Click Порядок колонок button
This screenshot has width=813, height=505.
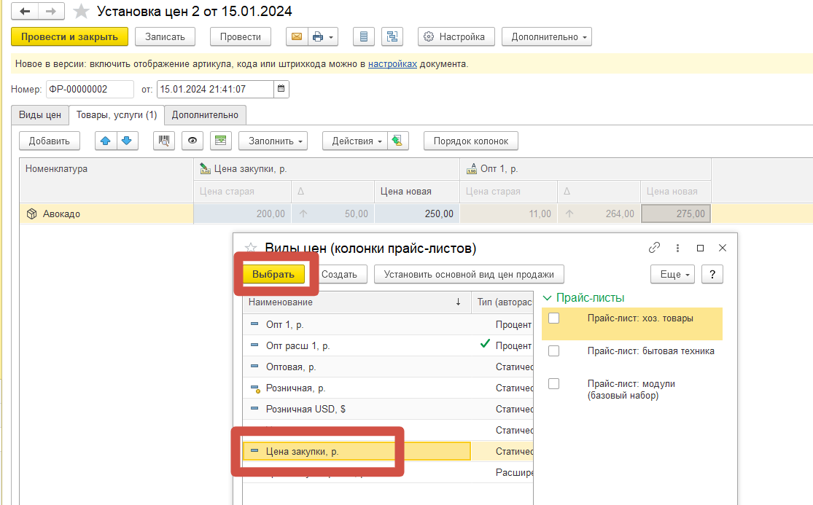[x=471, y=141]
